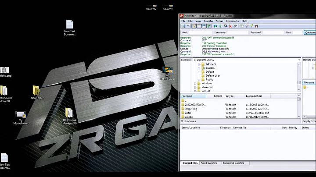
Task: Toggle directory comparison
Action: (x=247, y=26)
